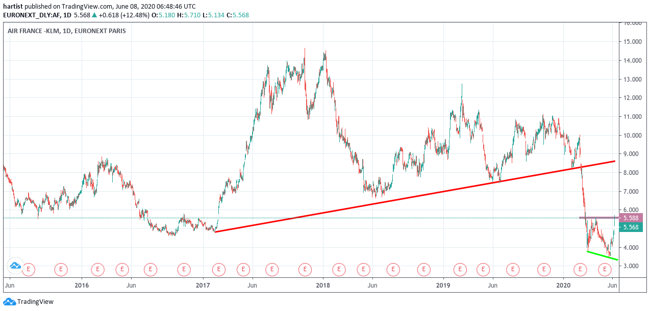Click the 15.000 price axis label
The width and height of the screenshot is (650, 311).
[632, 42]
